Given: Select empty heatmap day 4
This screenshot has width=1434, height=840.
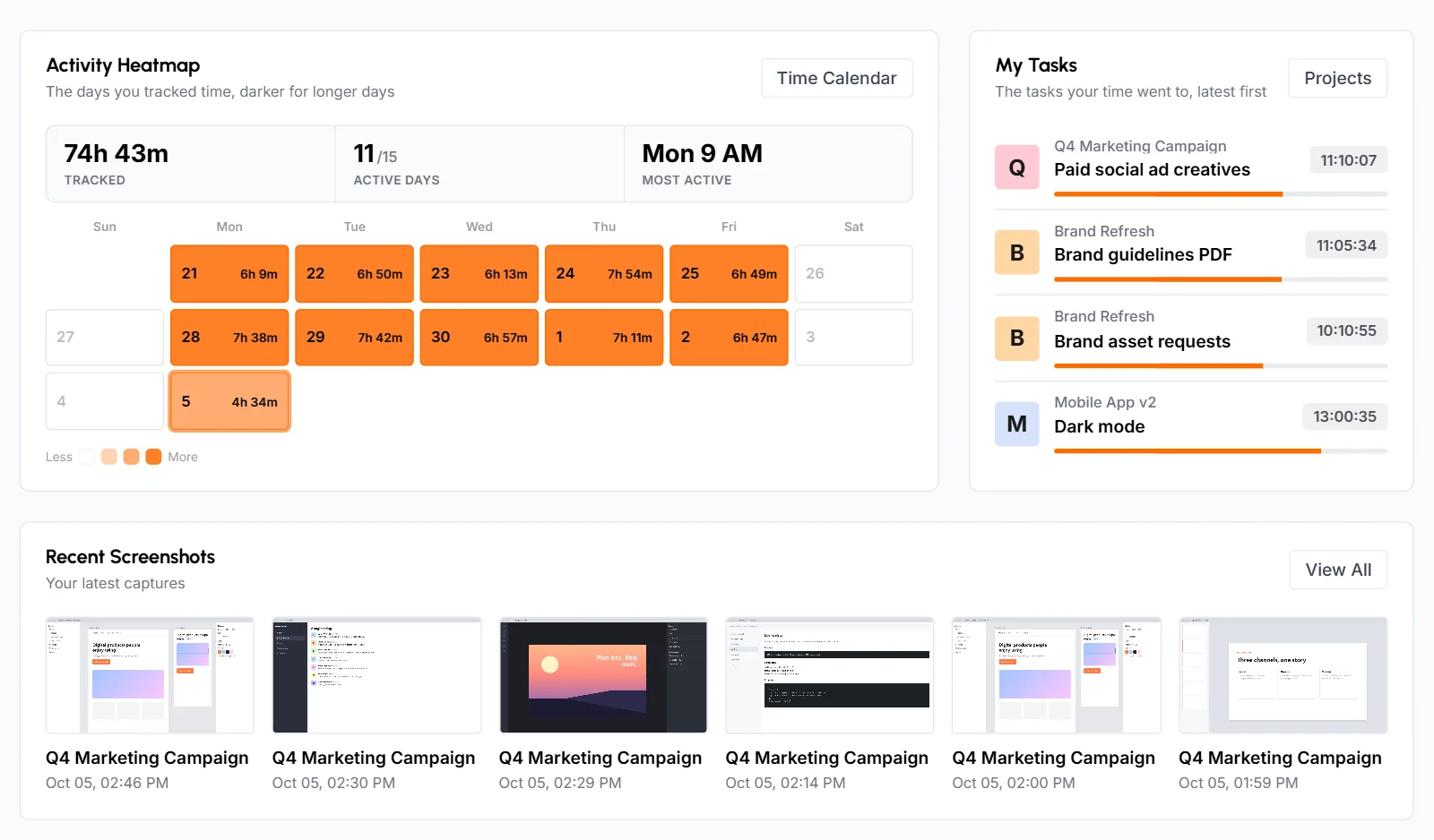Looking at the screenshot, I should [x=105, y=401].
